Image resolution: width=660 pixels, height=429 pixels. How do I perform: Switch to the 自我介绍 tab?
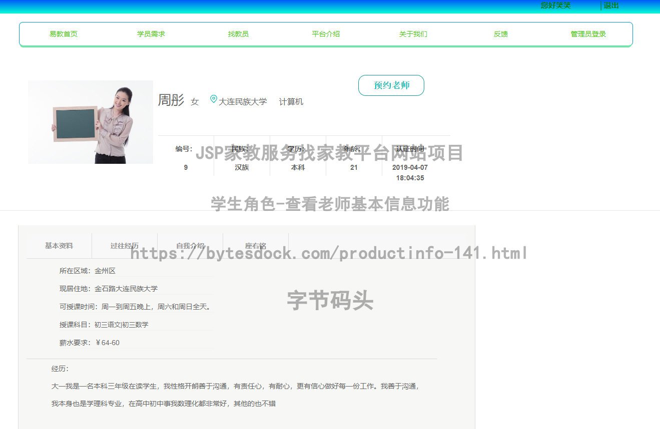pos(190,245)
